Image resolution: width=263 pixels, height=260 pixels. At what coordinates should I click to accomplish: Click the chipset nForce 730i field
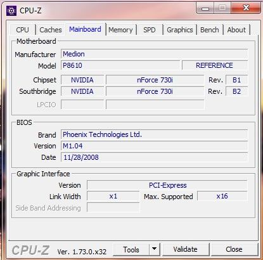coord(155,80)
